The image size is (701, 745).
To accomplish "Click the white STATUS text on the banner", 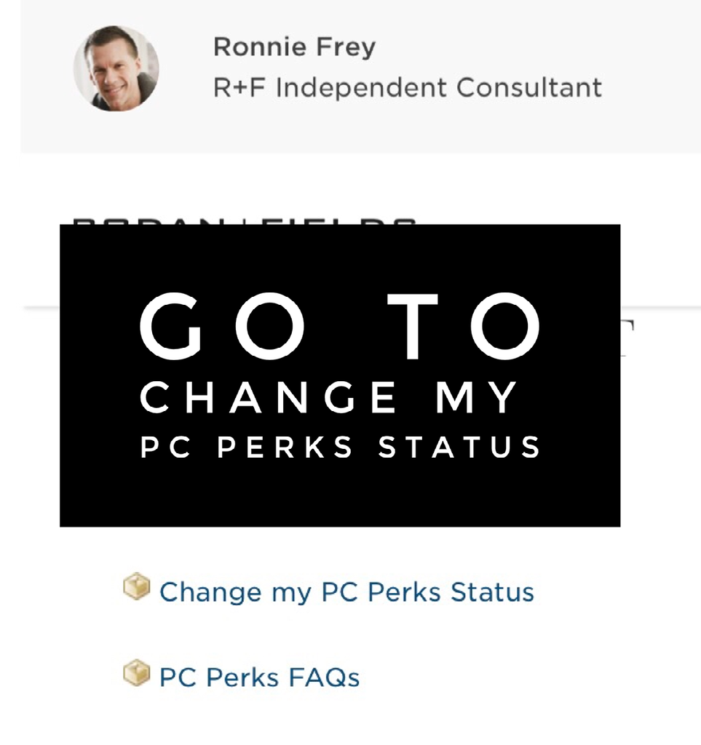I will coord(459,446).
